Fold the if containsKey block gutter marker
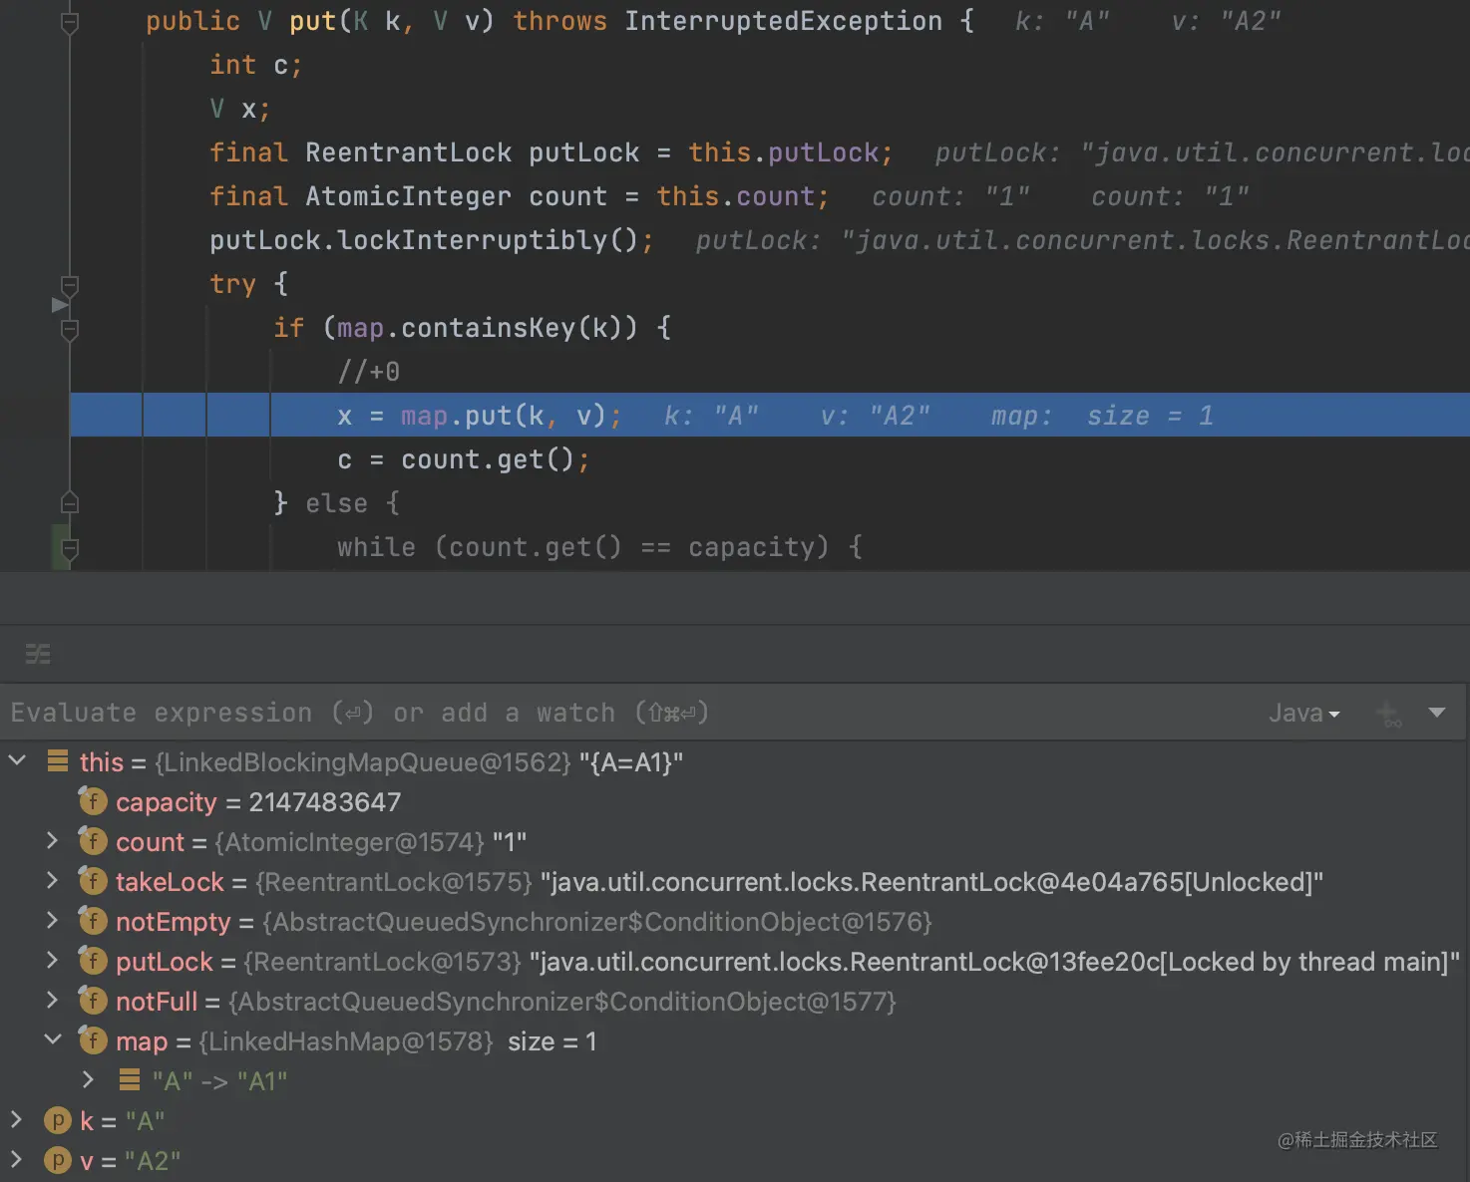This screenshot has width=1470, height=1182. point(70,329)
